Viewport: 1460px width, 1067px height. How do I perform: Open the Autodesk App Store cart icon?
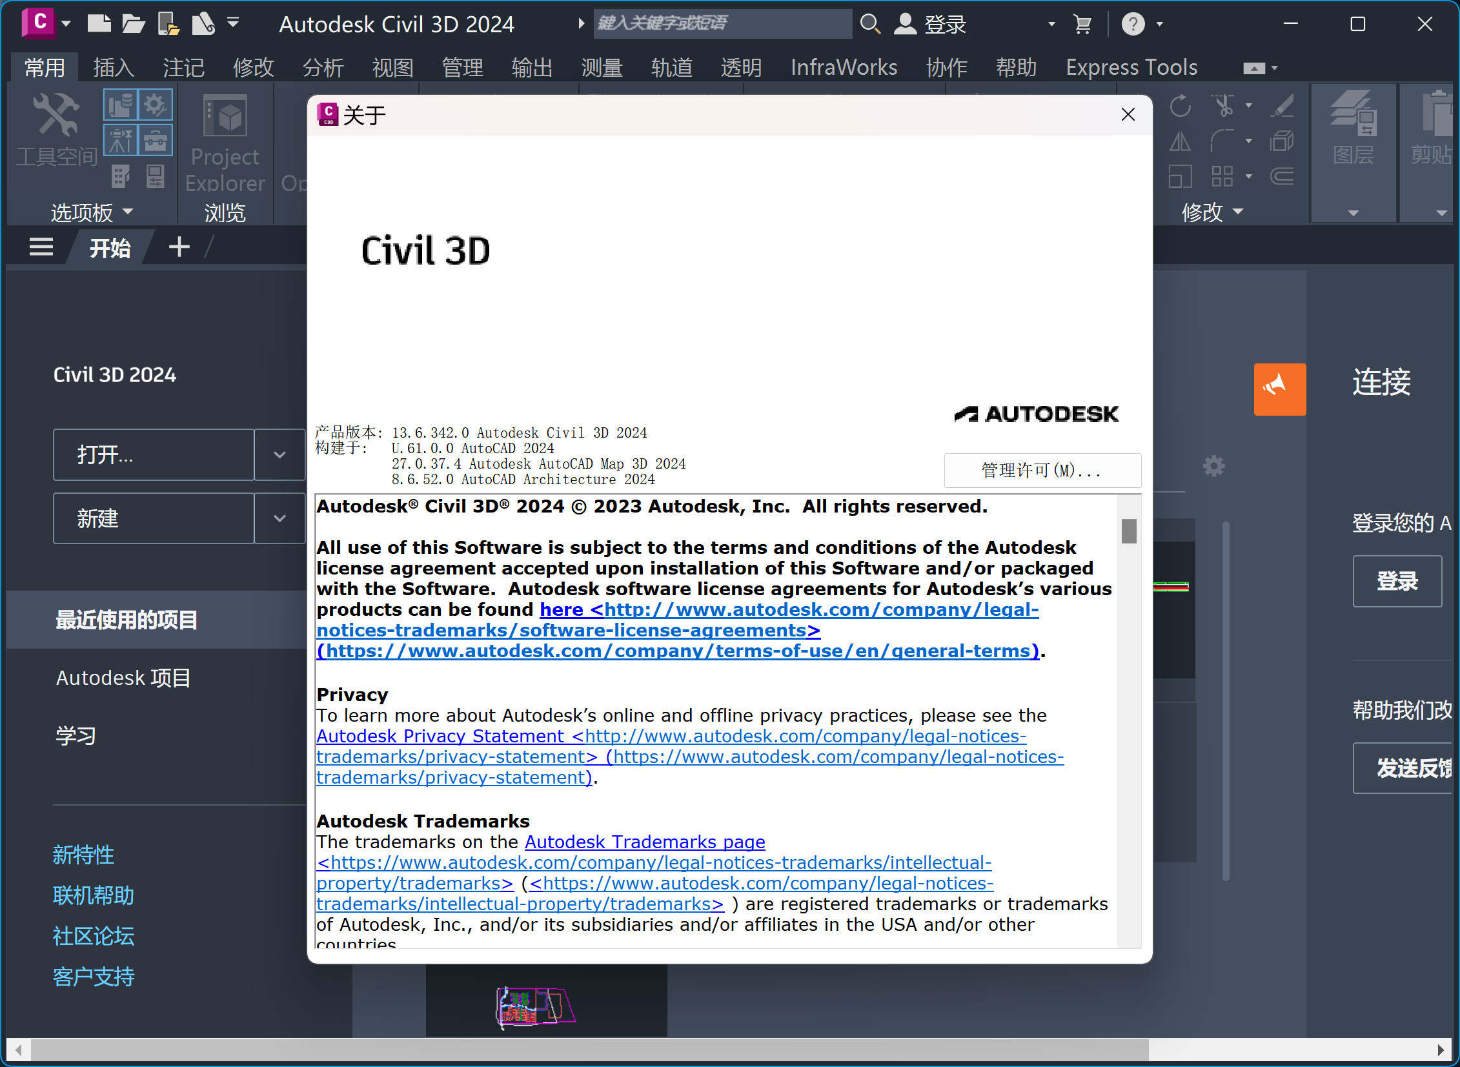click(x=1082, y=24)
